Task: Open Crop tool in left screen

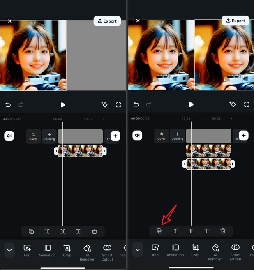Action: coord(67,251)
